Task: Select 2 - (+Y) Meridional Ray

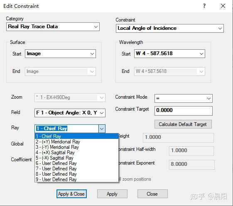Action: click(x=76, y=142)
